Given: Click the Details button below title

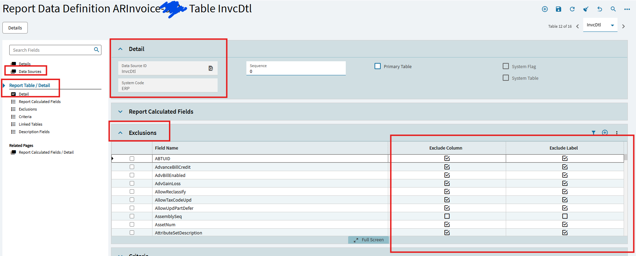Looking at the screenshot, I should coord(15,28).
